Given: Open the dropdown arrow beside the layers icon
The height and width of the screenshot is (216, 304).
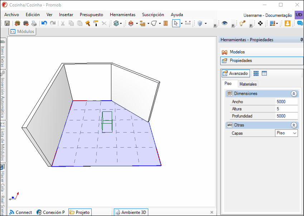Looking at the screenshot, I should pos(206,23).
